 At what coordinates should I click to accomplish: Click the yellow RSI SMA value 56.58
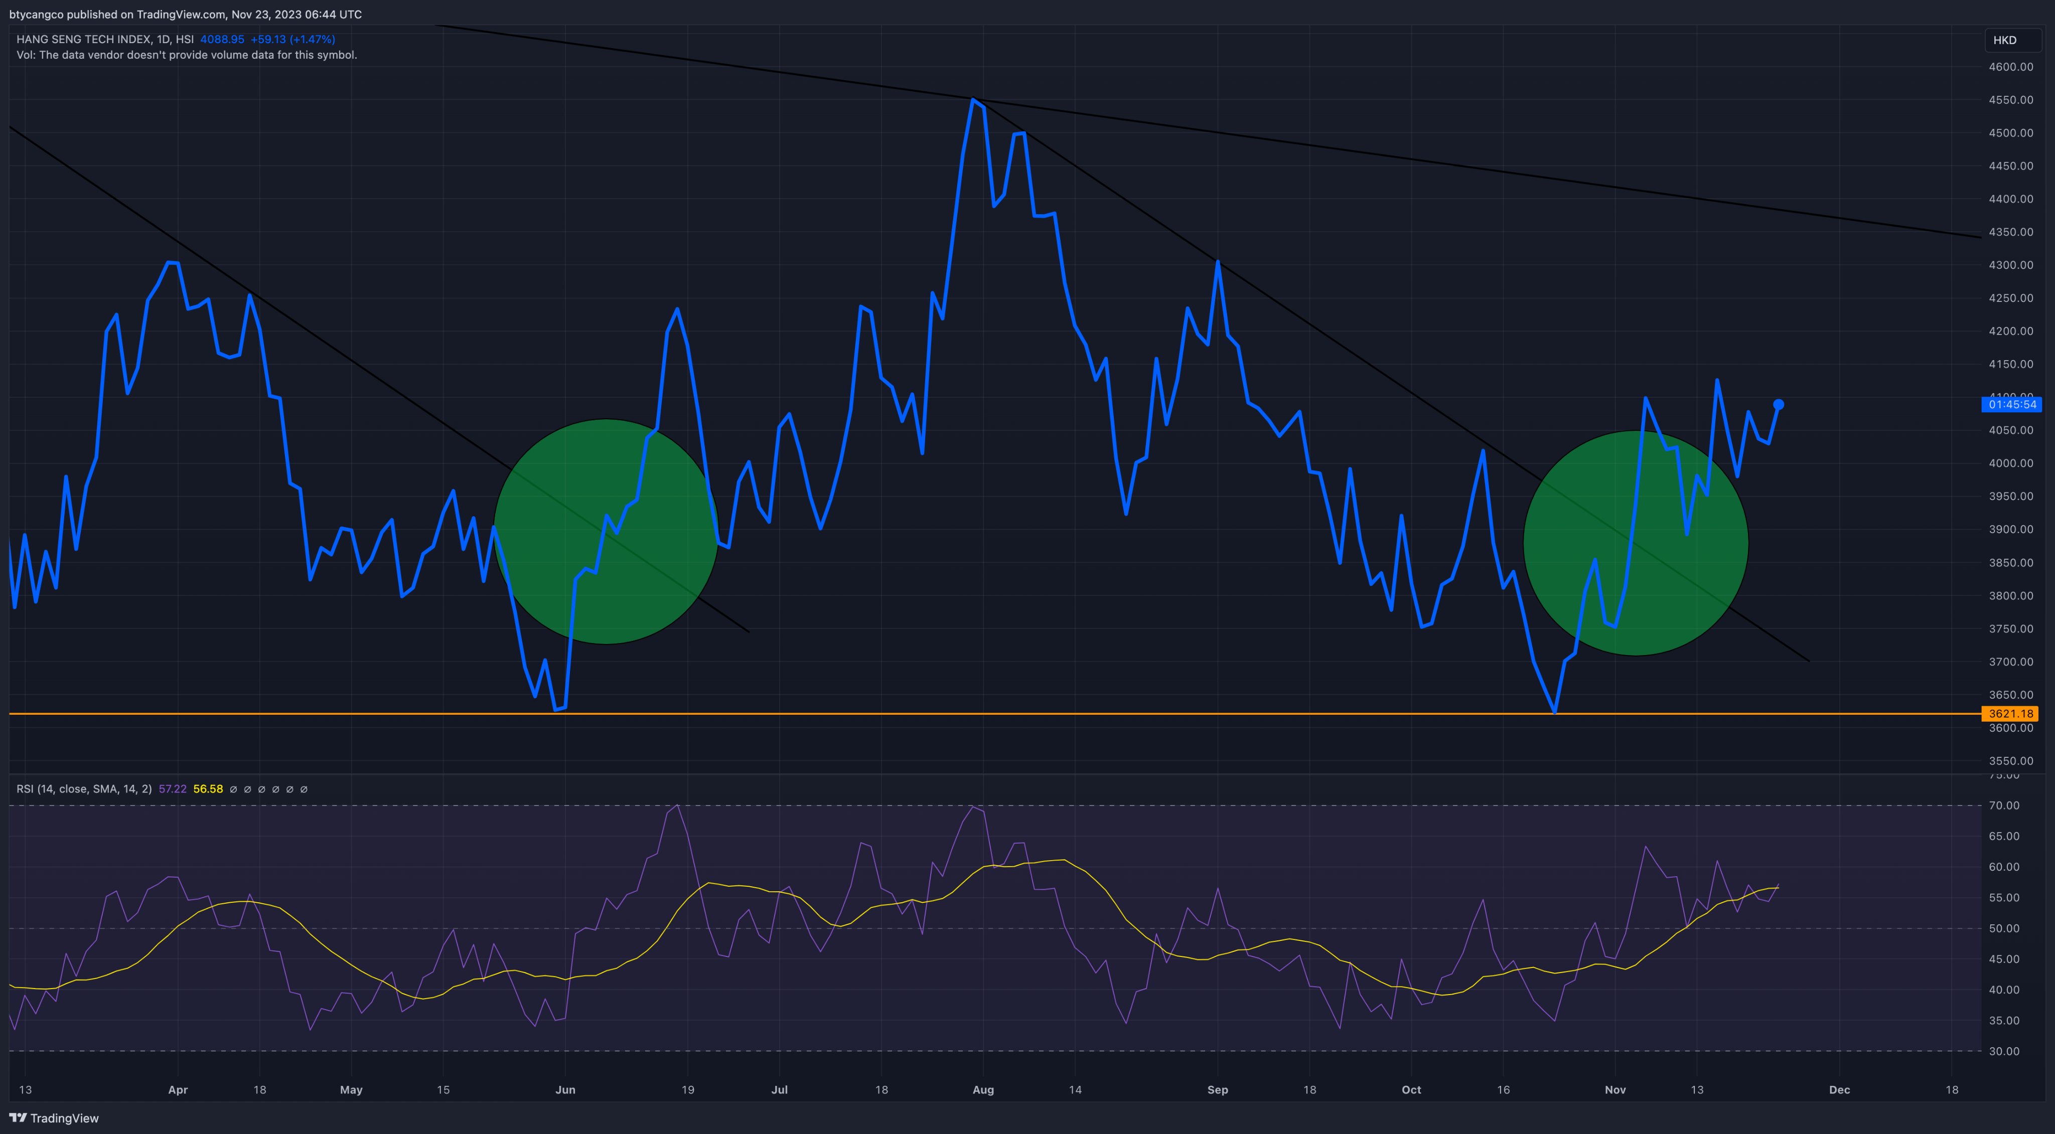(x=207, y=789)
